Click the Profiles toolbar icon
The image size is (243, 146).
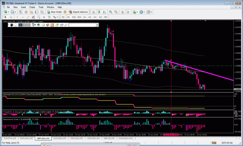click(12, 12)
